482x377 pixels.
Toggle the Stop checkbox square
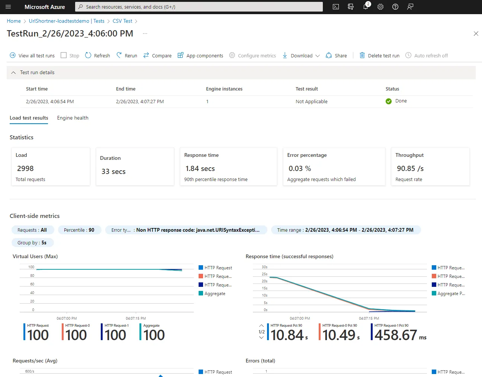[x=64, y=55]
